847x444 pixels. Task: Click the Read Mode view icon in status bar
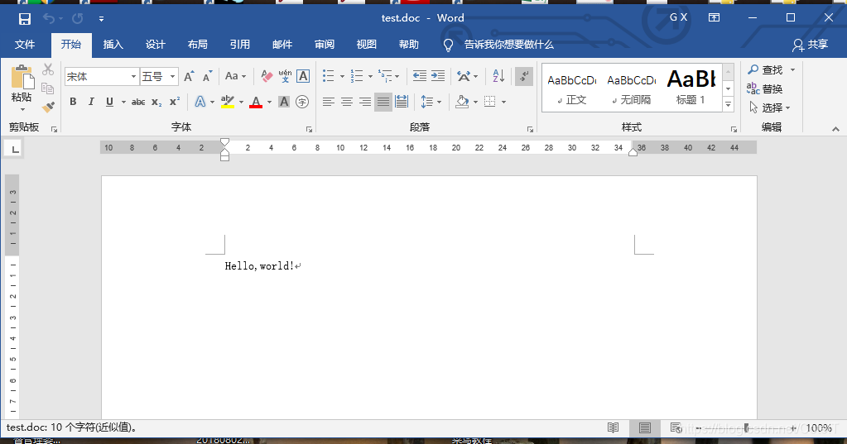(x=614, y=427)
